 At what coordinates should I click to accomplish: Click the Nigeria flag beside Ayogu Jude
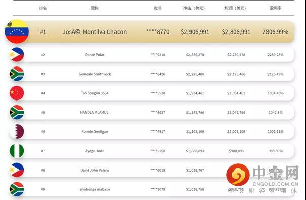pyautogui.click(x=17, y=151)
